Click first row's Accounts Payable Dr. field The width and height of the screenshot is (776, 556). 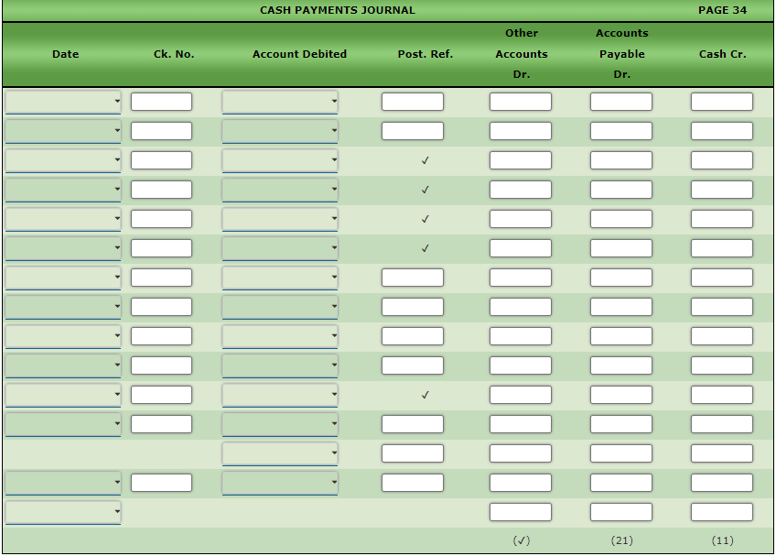(621, 102)
